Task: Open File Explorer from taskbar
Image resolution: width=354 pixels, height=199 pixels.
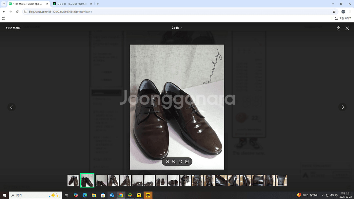Action: (x=94, y=195)
